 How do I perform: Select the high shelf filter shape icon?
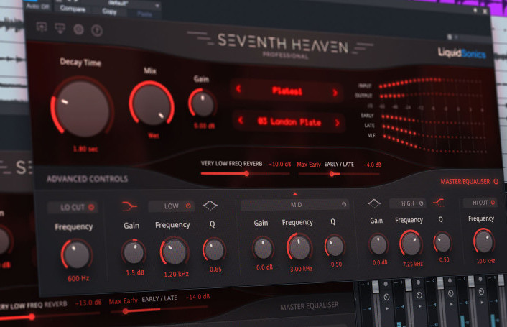click(439, 203)
